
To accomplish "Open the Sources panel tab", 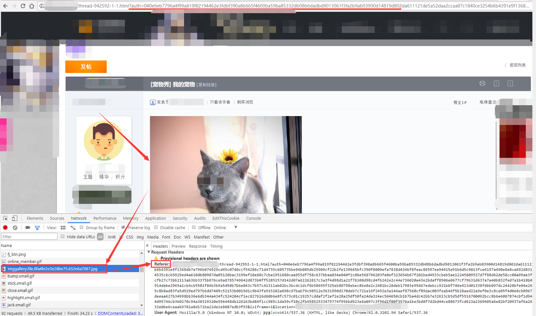I will coord(57,218).
